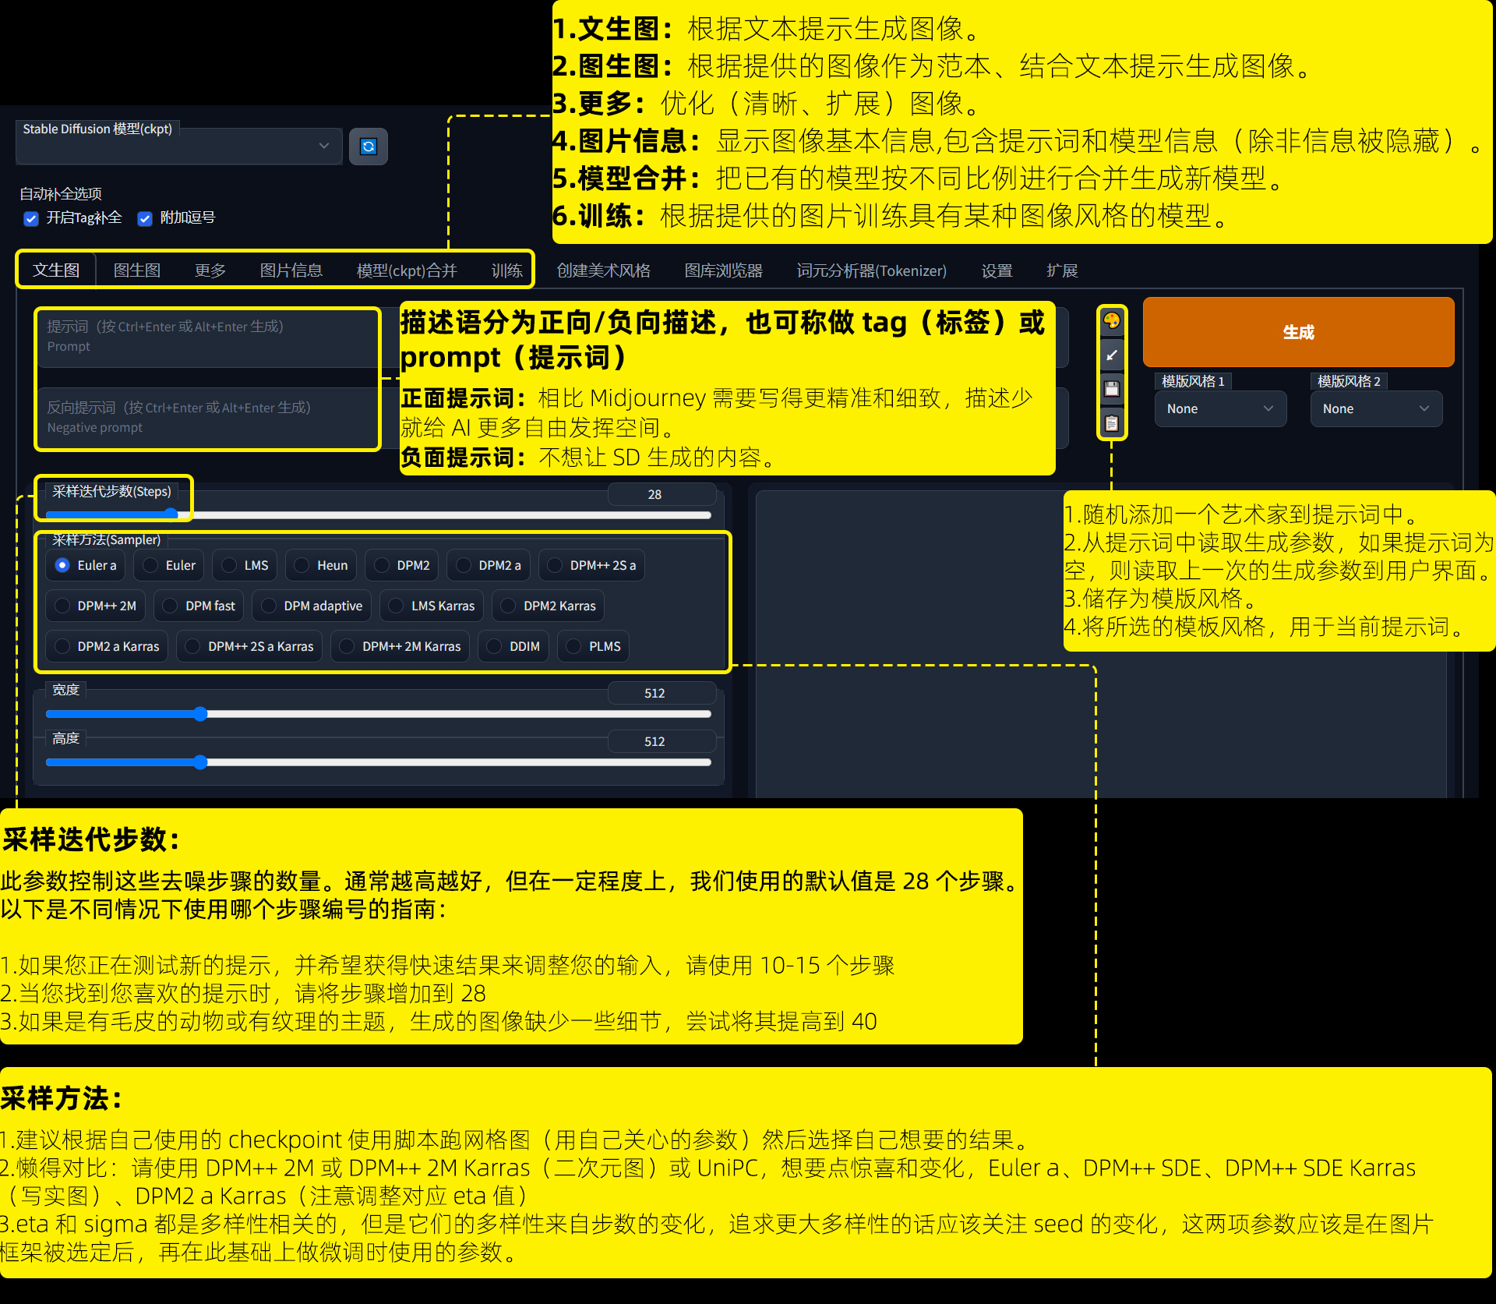Toggle the 开启Tag补全 checkbox
This screenshot has height=1304, width=1496.
[x=31, y=218]
